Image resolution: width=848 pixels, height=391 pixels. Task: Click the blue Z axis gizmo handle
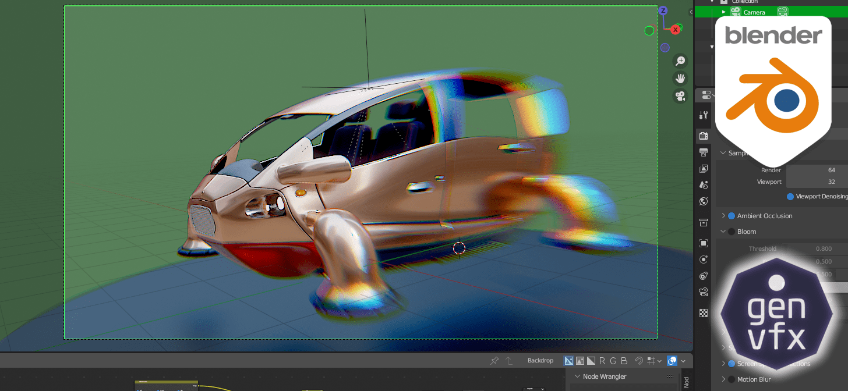(x=663, y=10)
